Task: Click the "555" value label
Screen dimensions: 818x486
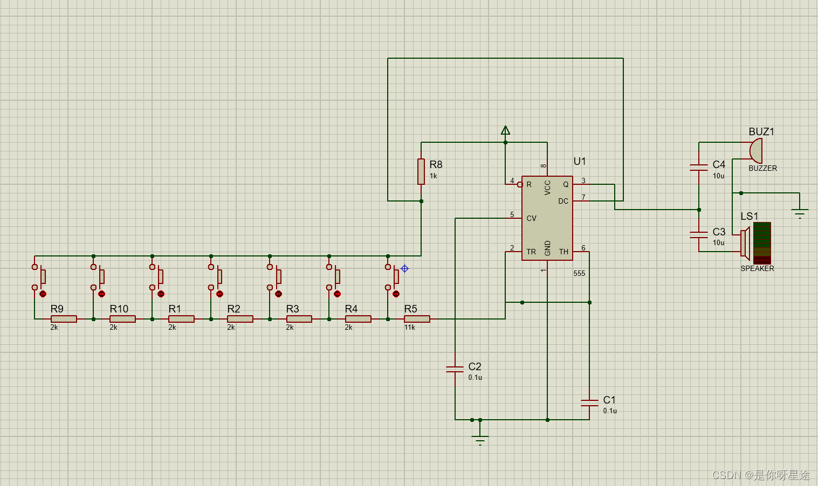Action: (x=579, y=273)
